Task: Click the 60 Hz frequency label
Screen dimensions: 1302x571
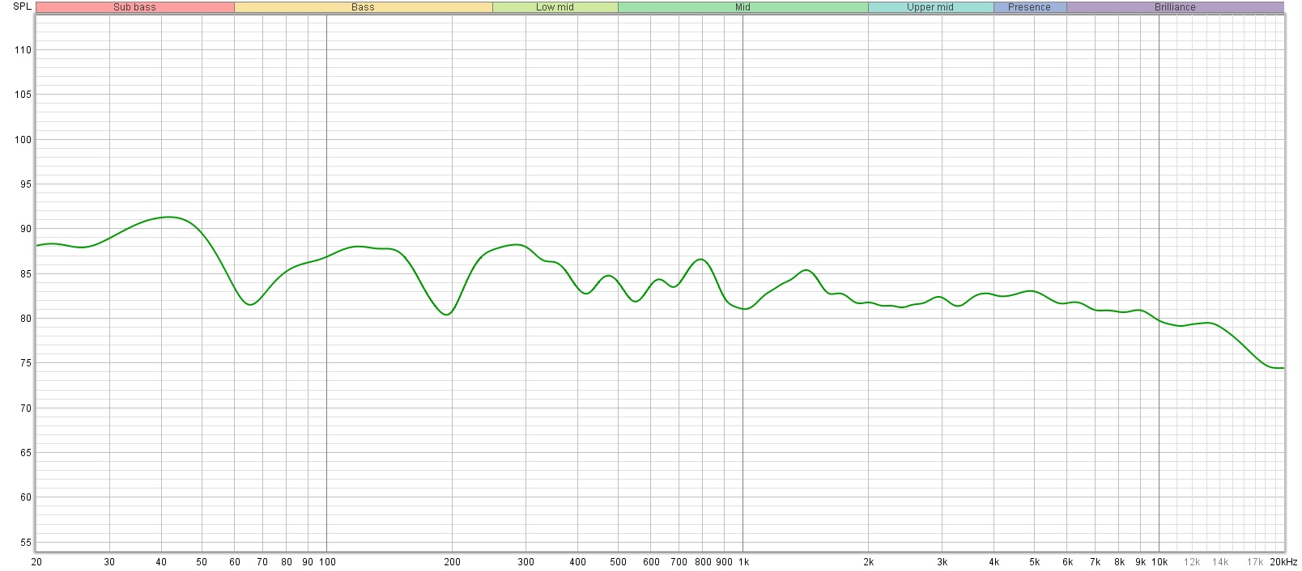Action: point(235,562)
